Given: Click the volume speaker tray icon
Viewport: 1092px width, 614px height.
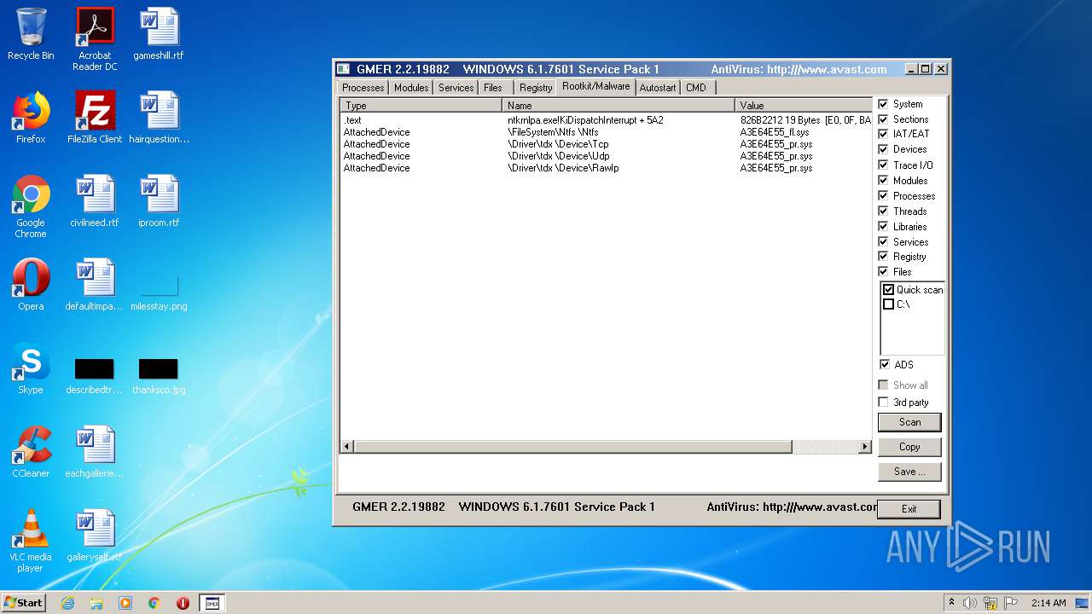Looking at the screenshot, I should click(x=970, y=603).
